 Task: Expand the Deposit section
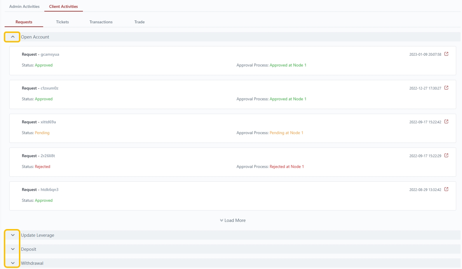click(x=13, y=249)
